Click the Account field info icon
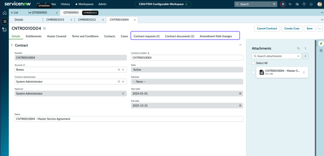This screenshot has width=324, height=156. click(x=119, y=70)
